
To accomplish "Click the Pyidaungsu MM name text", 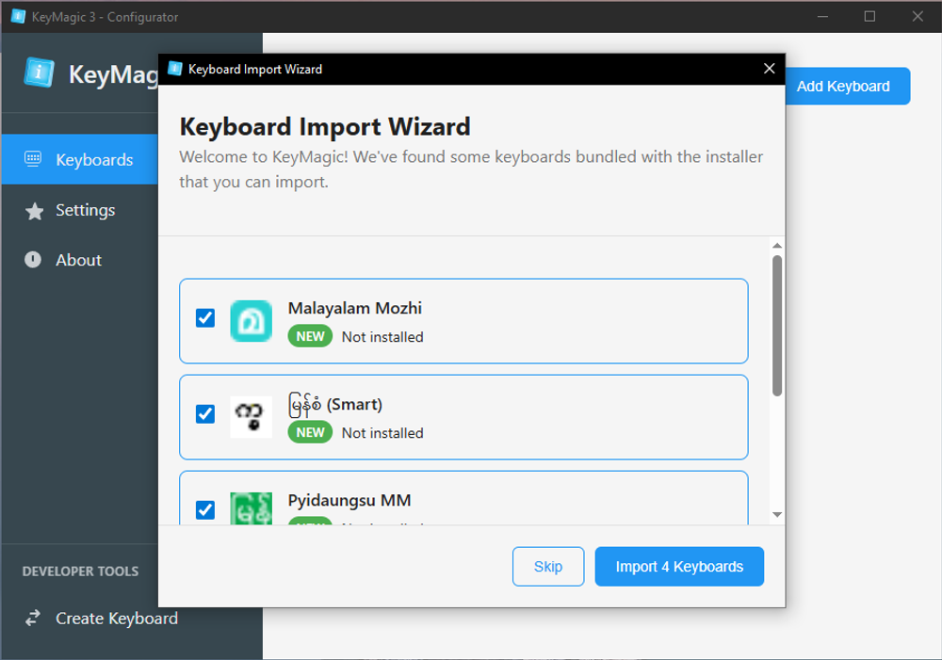I will click(349, 501).
